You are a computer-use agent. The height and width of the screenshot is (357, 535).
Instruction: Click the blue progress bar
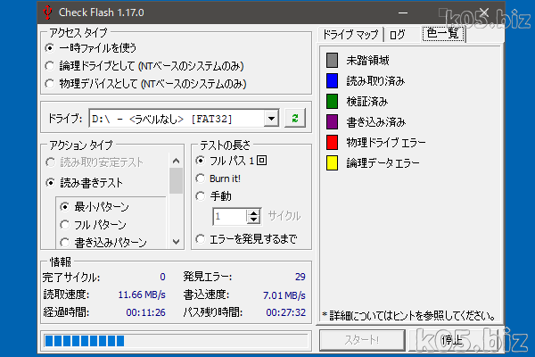click(x=176, y=341)
